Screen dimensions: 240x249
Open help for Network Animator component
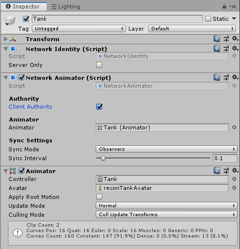coord(217,77)
